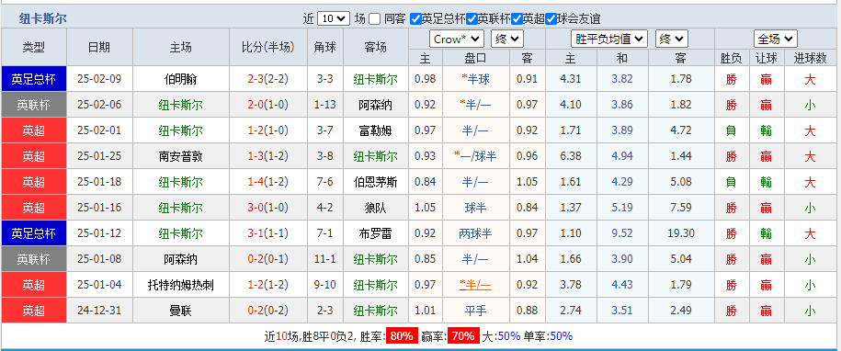This screenshot has width=841, height=351.
Task: Click corner count 1-13 cell
Action: (x=325, y=105)
